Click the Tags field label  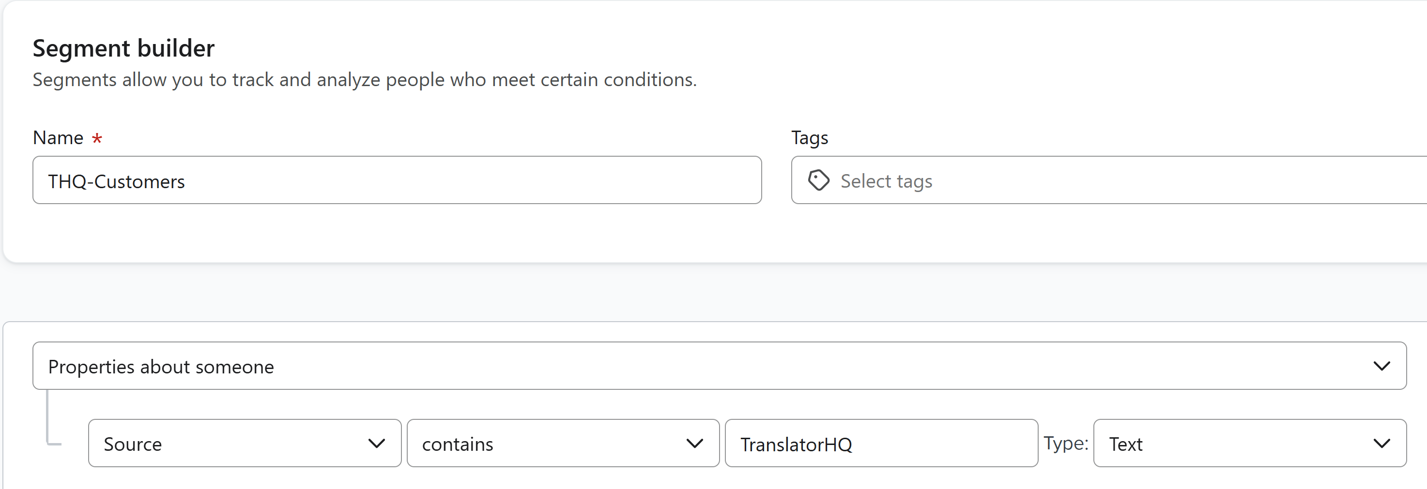click(809, 138)
